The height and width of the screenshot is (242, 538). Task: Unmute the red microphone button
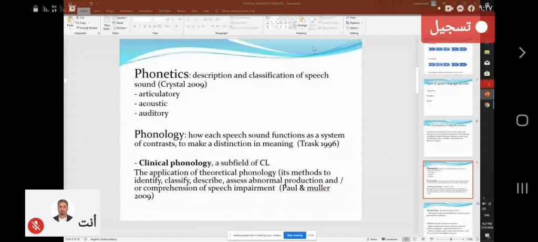[36, 226]
